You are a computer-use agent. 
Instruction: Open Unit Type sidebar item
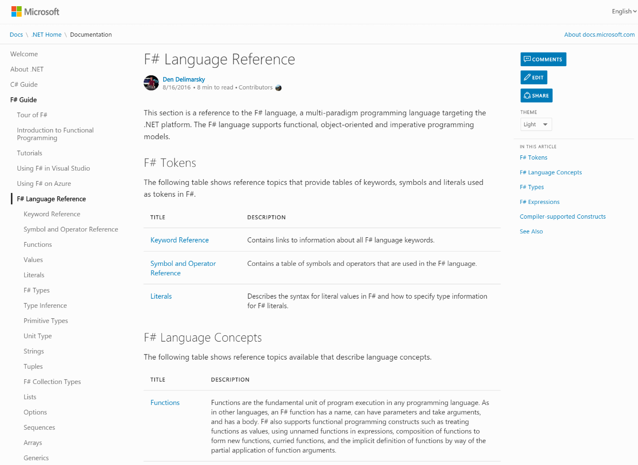38,336
